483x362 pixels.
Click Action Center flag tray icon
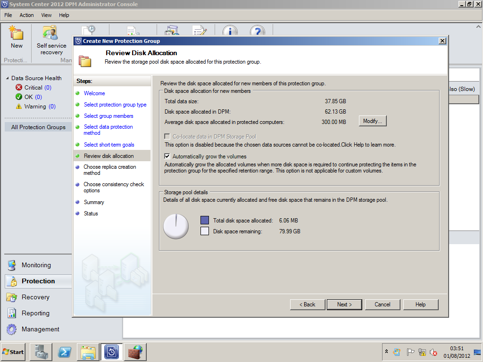pyautogui.click(x=410, y=352)
